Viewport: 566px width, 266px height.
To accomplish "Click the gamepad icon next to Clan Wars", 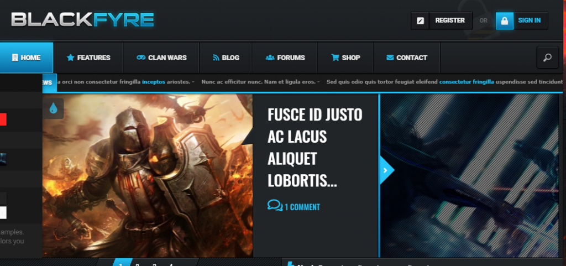I will [141, 58].
